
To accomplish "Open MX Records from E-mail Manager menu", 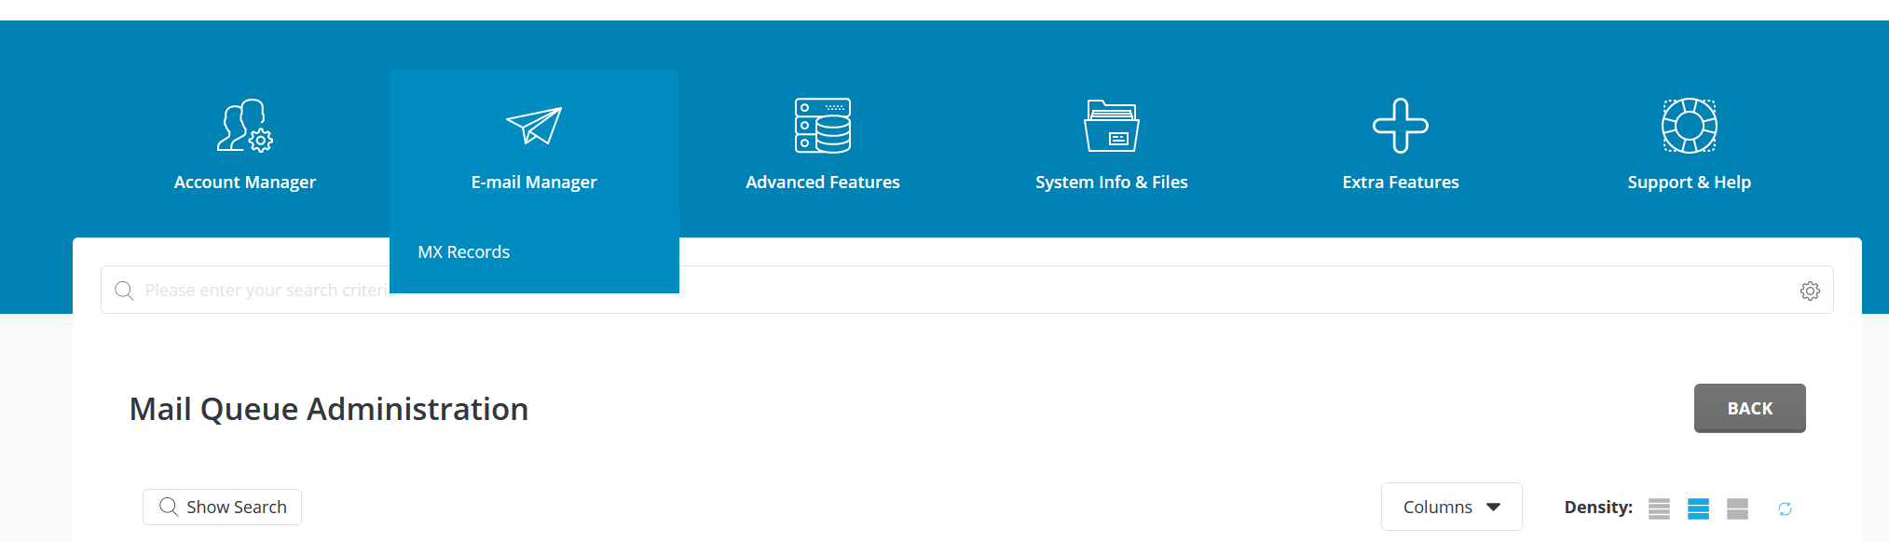I will coord(464,252).
